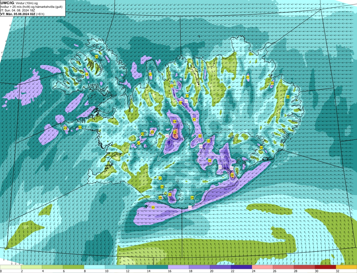Click the 14–16 m/s dark teal legend swatch

pyautogui.click(x=158, y=267)
